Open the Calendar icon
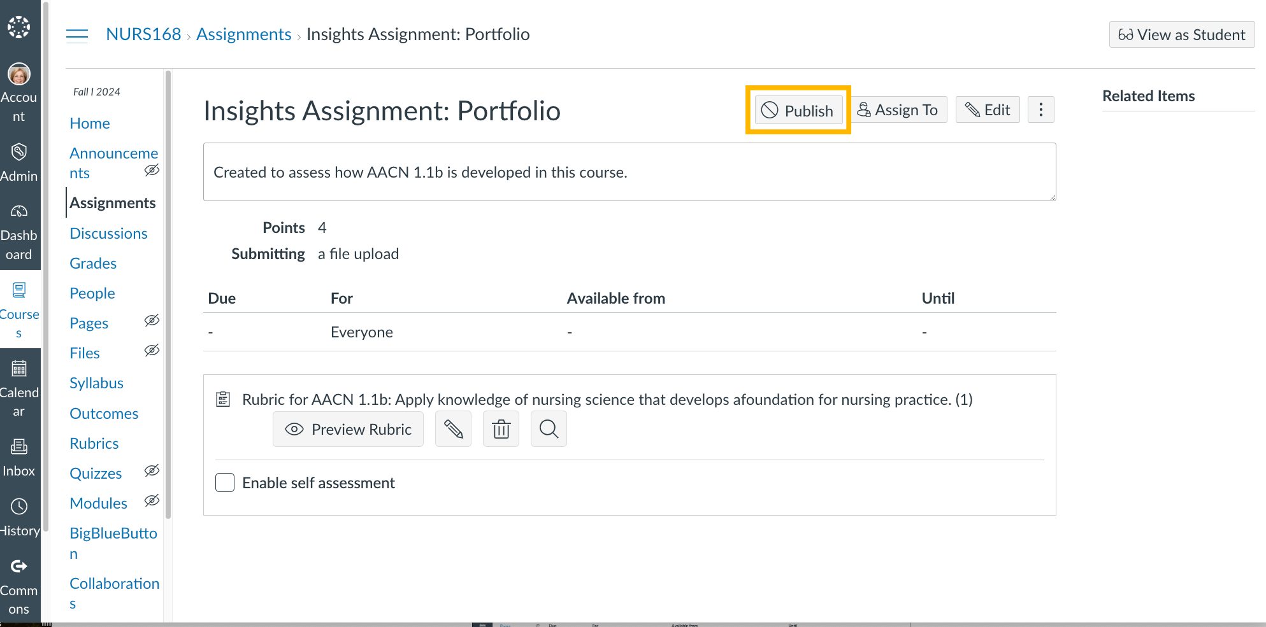The width and height of the screenshot is (1266, 627). point(19,368)
